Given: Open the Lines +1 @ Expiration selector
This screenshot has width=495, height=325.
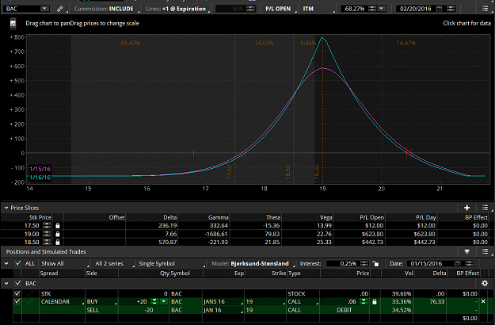Looking at the screenshot, I should [177, 9].
